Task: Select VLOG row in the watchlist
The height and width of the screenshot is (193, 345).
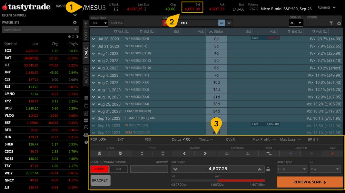Action: tap(40, 115)
